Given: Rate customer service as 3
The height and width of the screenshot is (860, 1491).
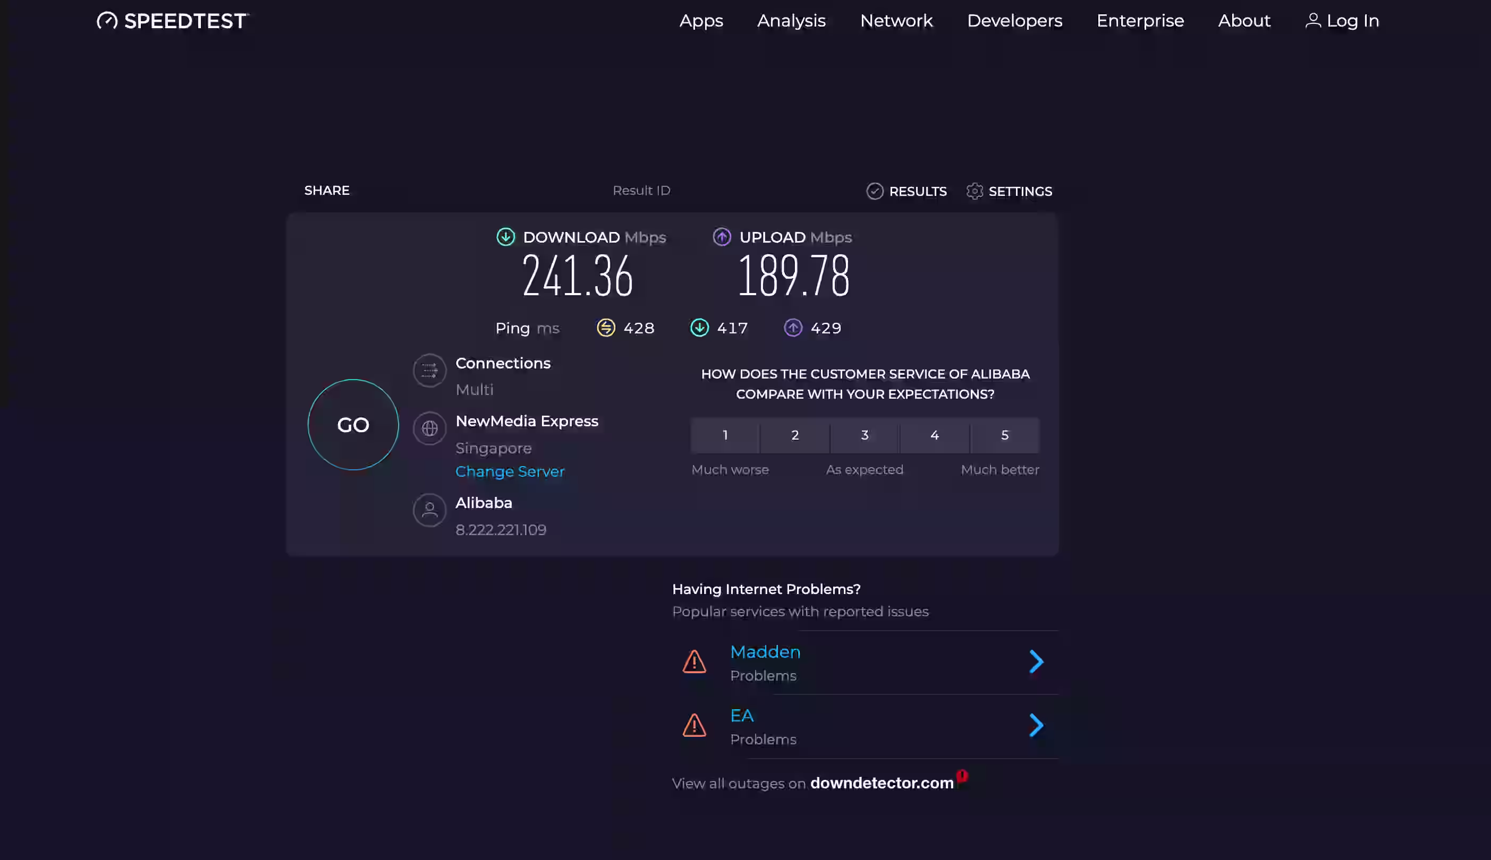Looking at the screenshot, I should pyautogui.click(x=865, y=435).
